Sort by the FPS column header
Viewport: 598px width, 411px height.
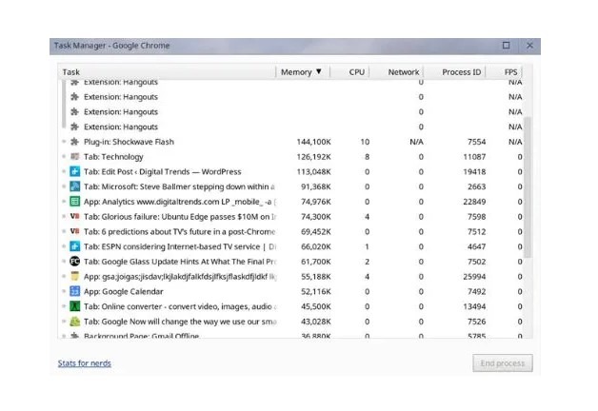click(x=504, y=72)
